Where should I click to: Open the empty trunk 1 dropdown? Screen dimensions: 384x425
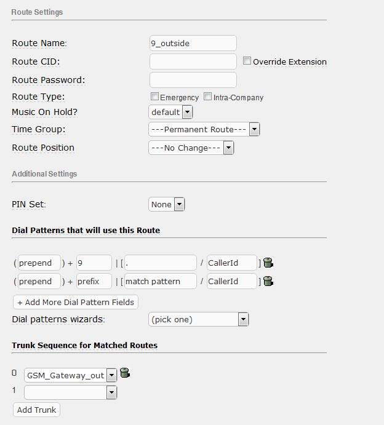[70, 392]
